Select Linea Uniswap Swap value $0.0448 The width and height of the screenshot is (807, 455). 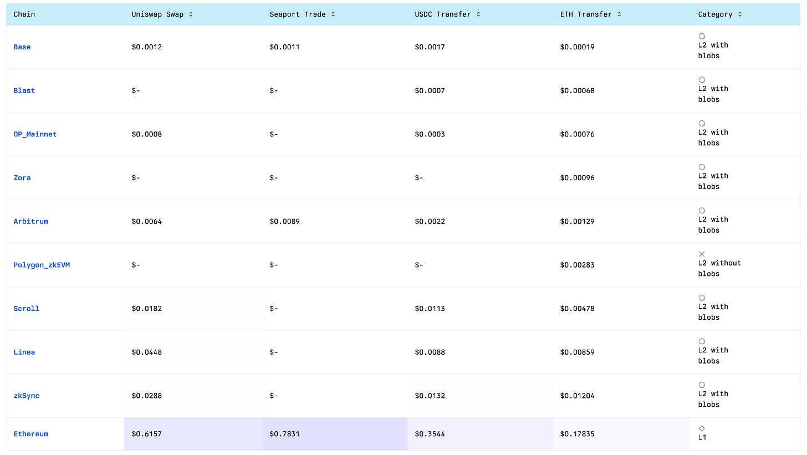(x=147, y=352)
